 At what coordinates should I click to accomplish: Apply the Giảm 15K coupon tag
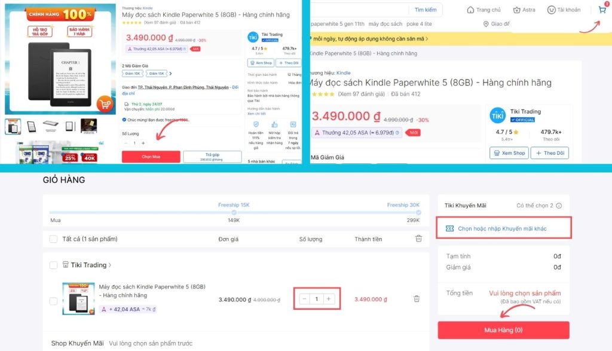tap(157, 74)
